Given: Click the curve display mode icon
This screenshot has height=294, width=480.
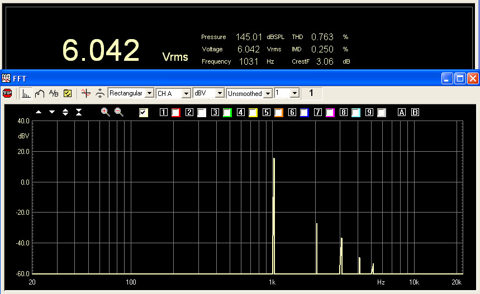Looking at the screenshot, I should (40, 93).
